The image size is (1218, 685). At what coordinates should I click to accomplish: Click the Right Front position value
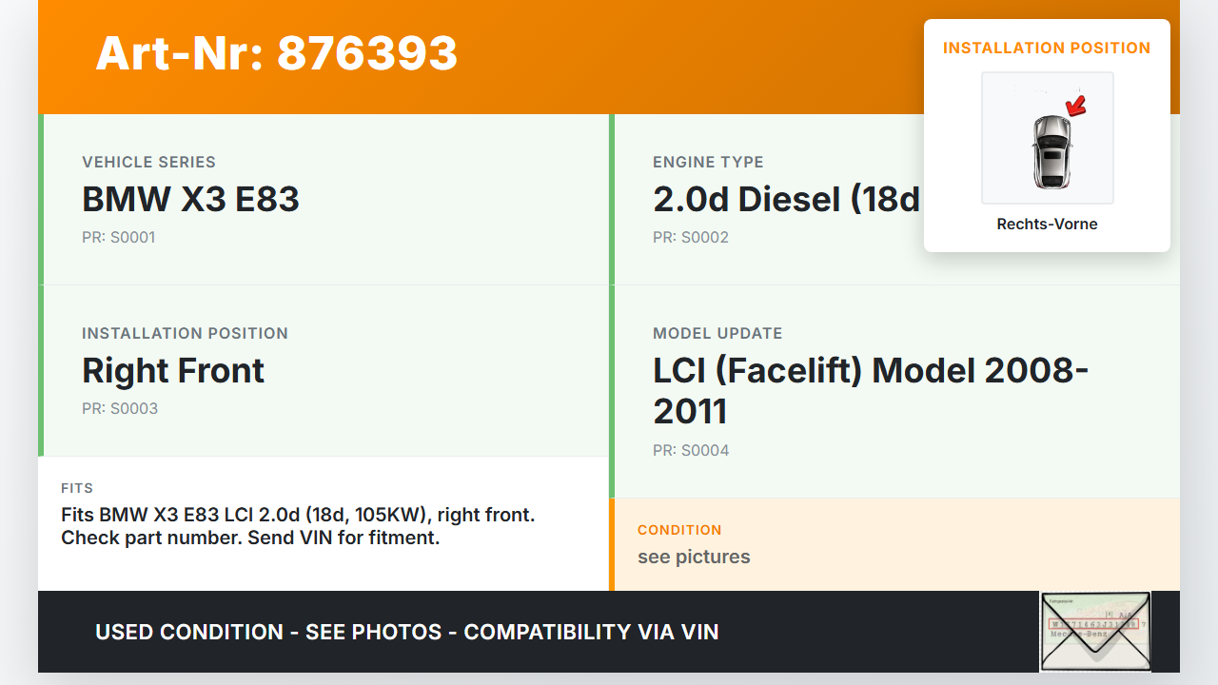(173, 371)
